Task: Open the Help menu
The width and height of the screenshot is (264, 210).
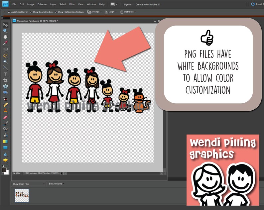Action: 102,4
